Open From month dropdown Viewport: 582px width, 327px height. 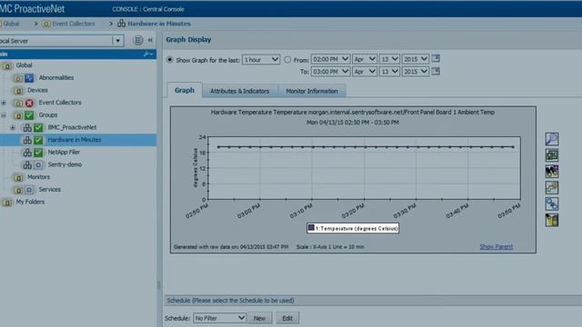365,59
